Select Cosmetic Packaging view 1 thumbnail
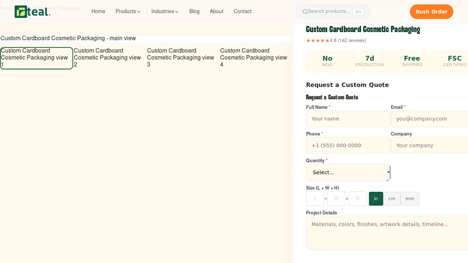This screenshot has height=263, width=468. (x=36, y=58)
